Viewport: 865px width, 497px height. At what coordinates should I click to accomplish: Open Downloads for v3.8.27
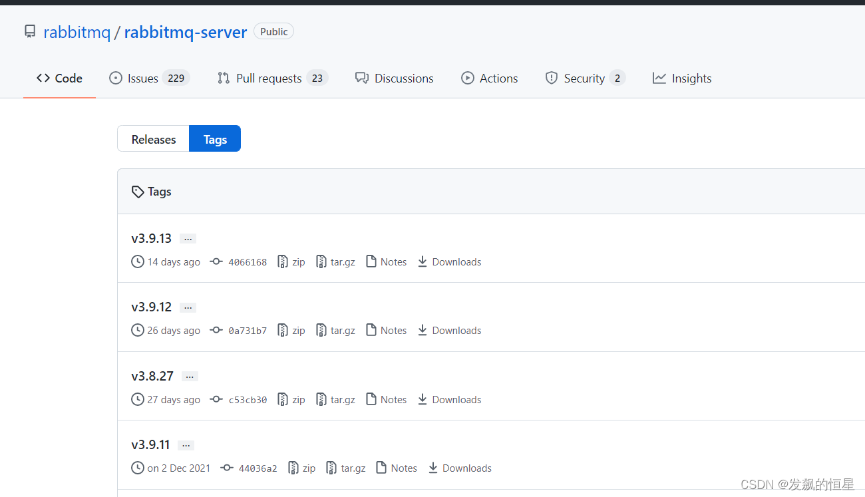pyautogui.click(x=449, y=399)
